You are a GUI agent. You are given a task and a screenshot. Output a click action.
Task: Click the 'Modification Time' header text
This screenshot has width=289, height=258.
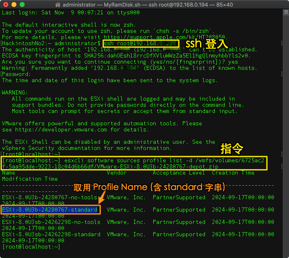[30, 179]
